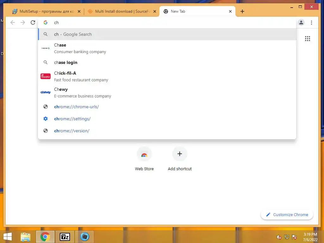Click globe icon beside chrome://version/
This screenshot has width=324, height=243.
tap(46, 131)
